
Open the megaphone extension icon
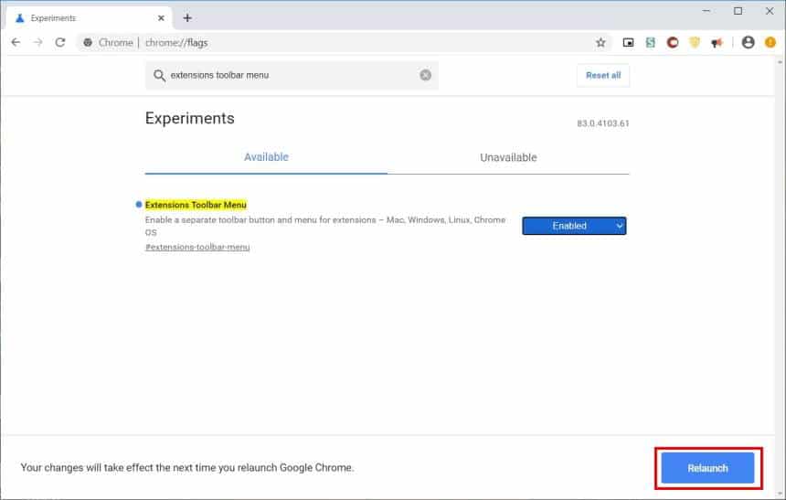coord(717,43)
